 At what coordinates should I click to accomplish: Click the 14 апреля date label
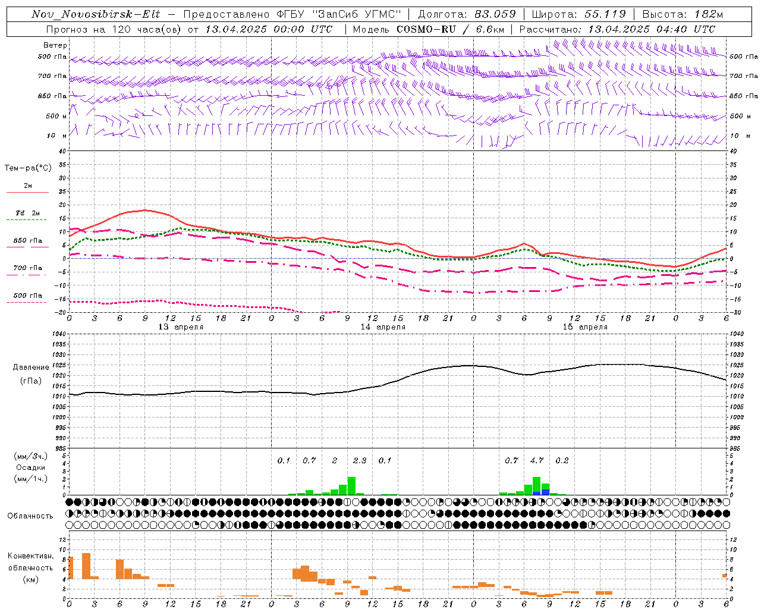click(383, 327)
